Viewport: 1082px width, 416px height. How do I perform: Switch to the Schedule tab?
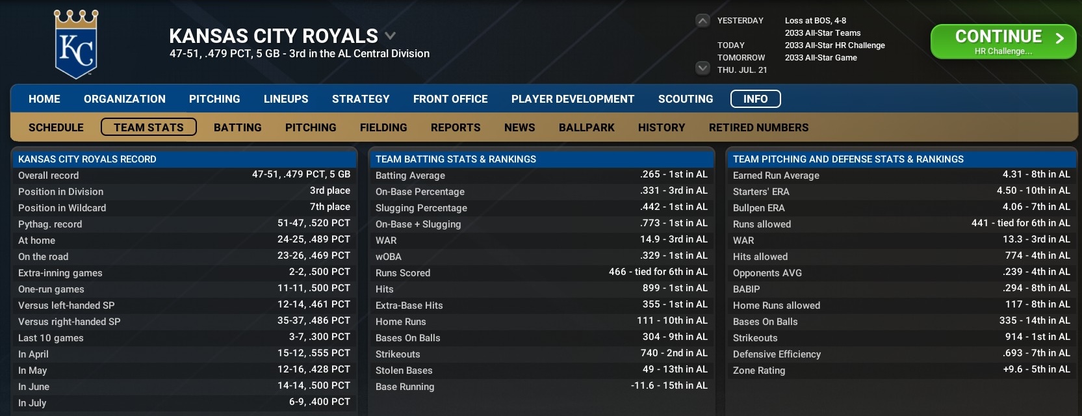pyautogui.click(x=56, y=127)
